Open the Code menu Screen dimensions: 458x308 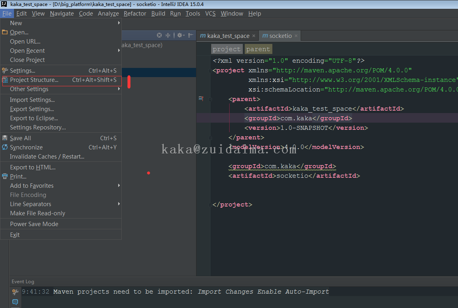(86, 14)
